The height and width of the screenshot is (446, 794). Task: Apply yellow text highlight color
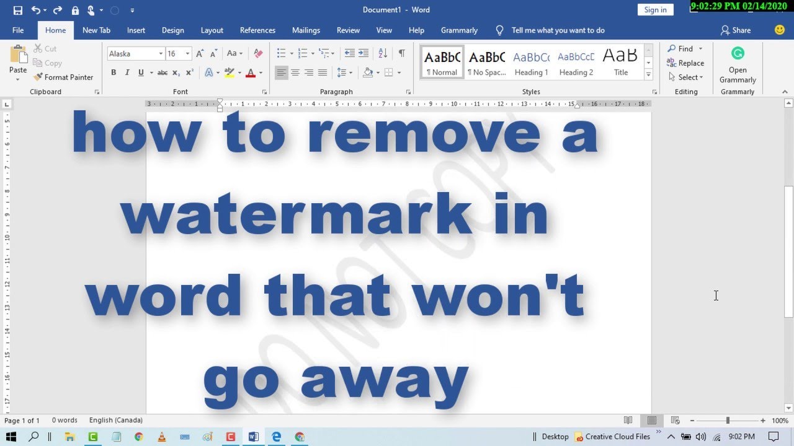230,72
